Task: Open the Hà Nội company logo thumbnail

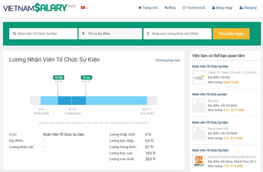Action: (199, 77)
